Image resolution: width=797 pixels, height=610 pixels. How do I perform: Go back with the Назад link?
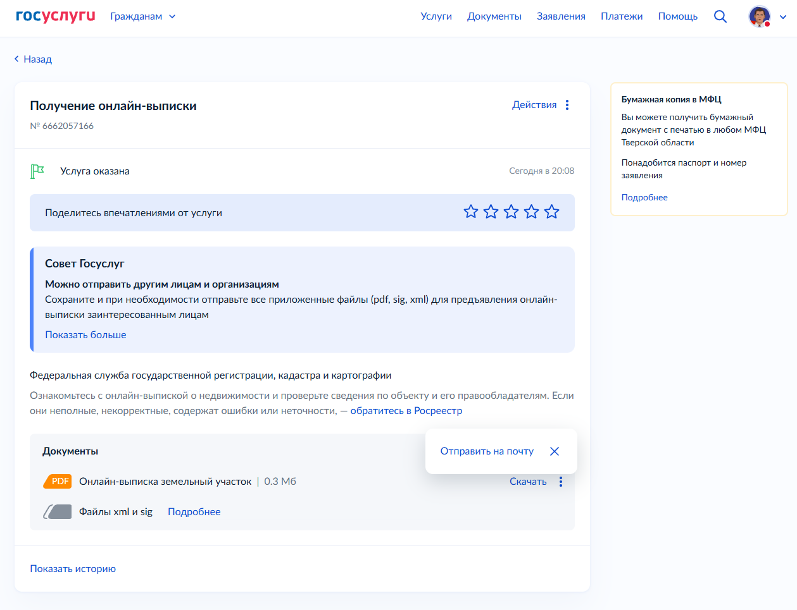point(33,59)
